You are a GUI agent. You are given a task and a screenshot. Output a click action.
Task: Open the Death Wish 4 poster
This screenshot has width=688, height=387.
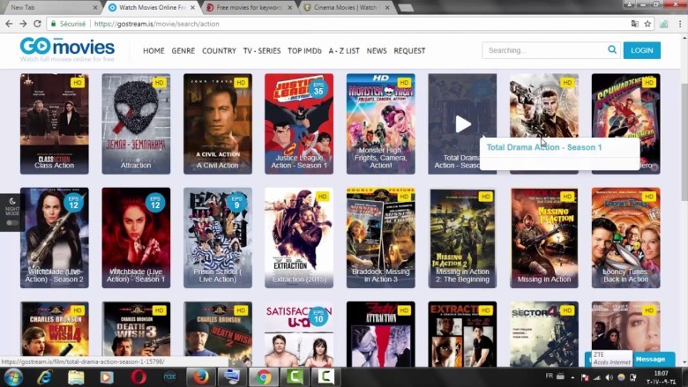[55, 334]
